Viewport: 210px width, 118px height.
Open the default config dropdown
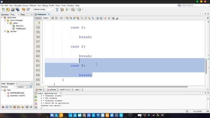click(43, 10)
